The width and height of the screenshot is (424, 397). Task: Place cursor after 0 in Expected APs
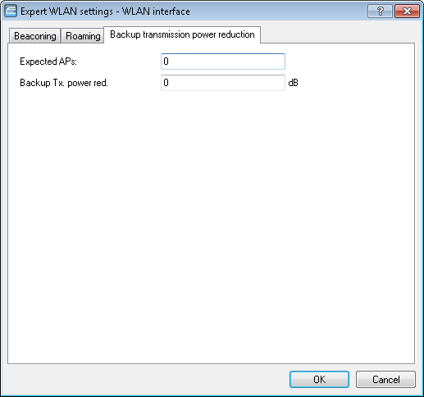(x=169, y=62)
